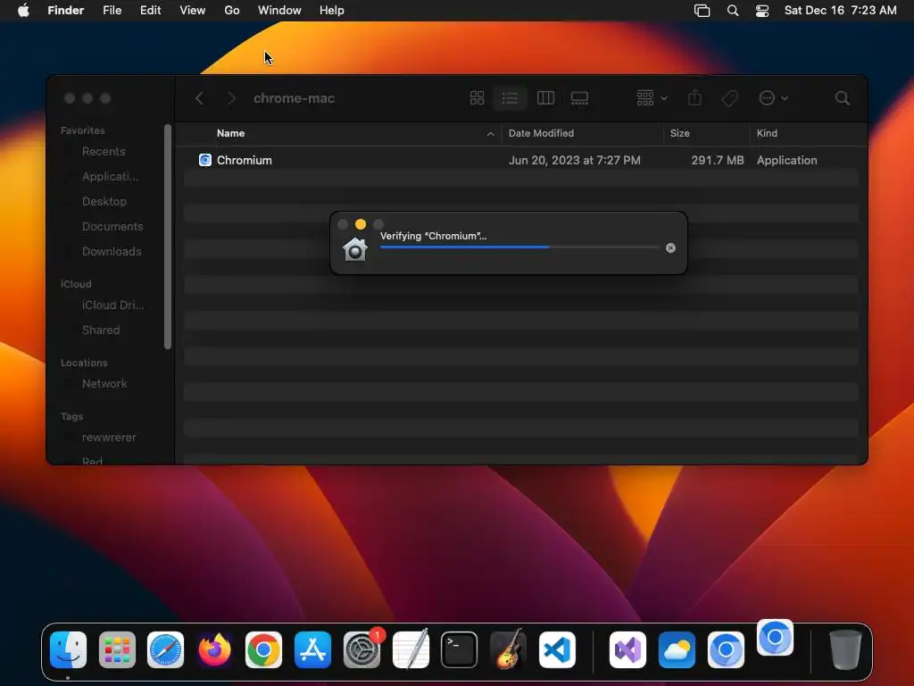This screenshot has width=914, height=686.
Task: Open the View menu
Action: 193,11
